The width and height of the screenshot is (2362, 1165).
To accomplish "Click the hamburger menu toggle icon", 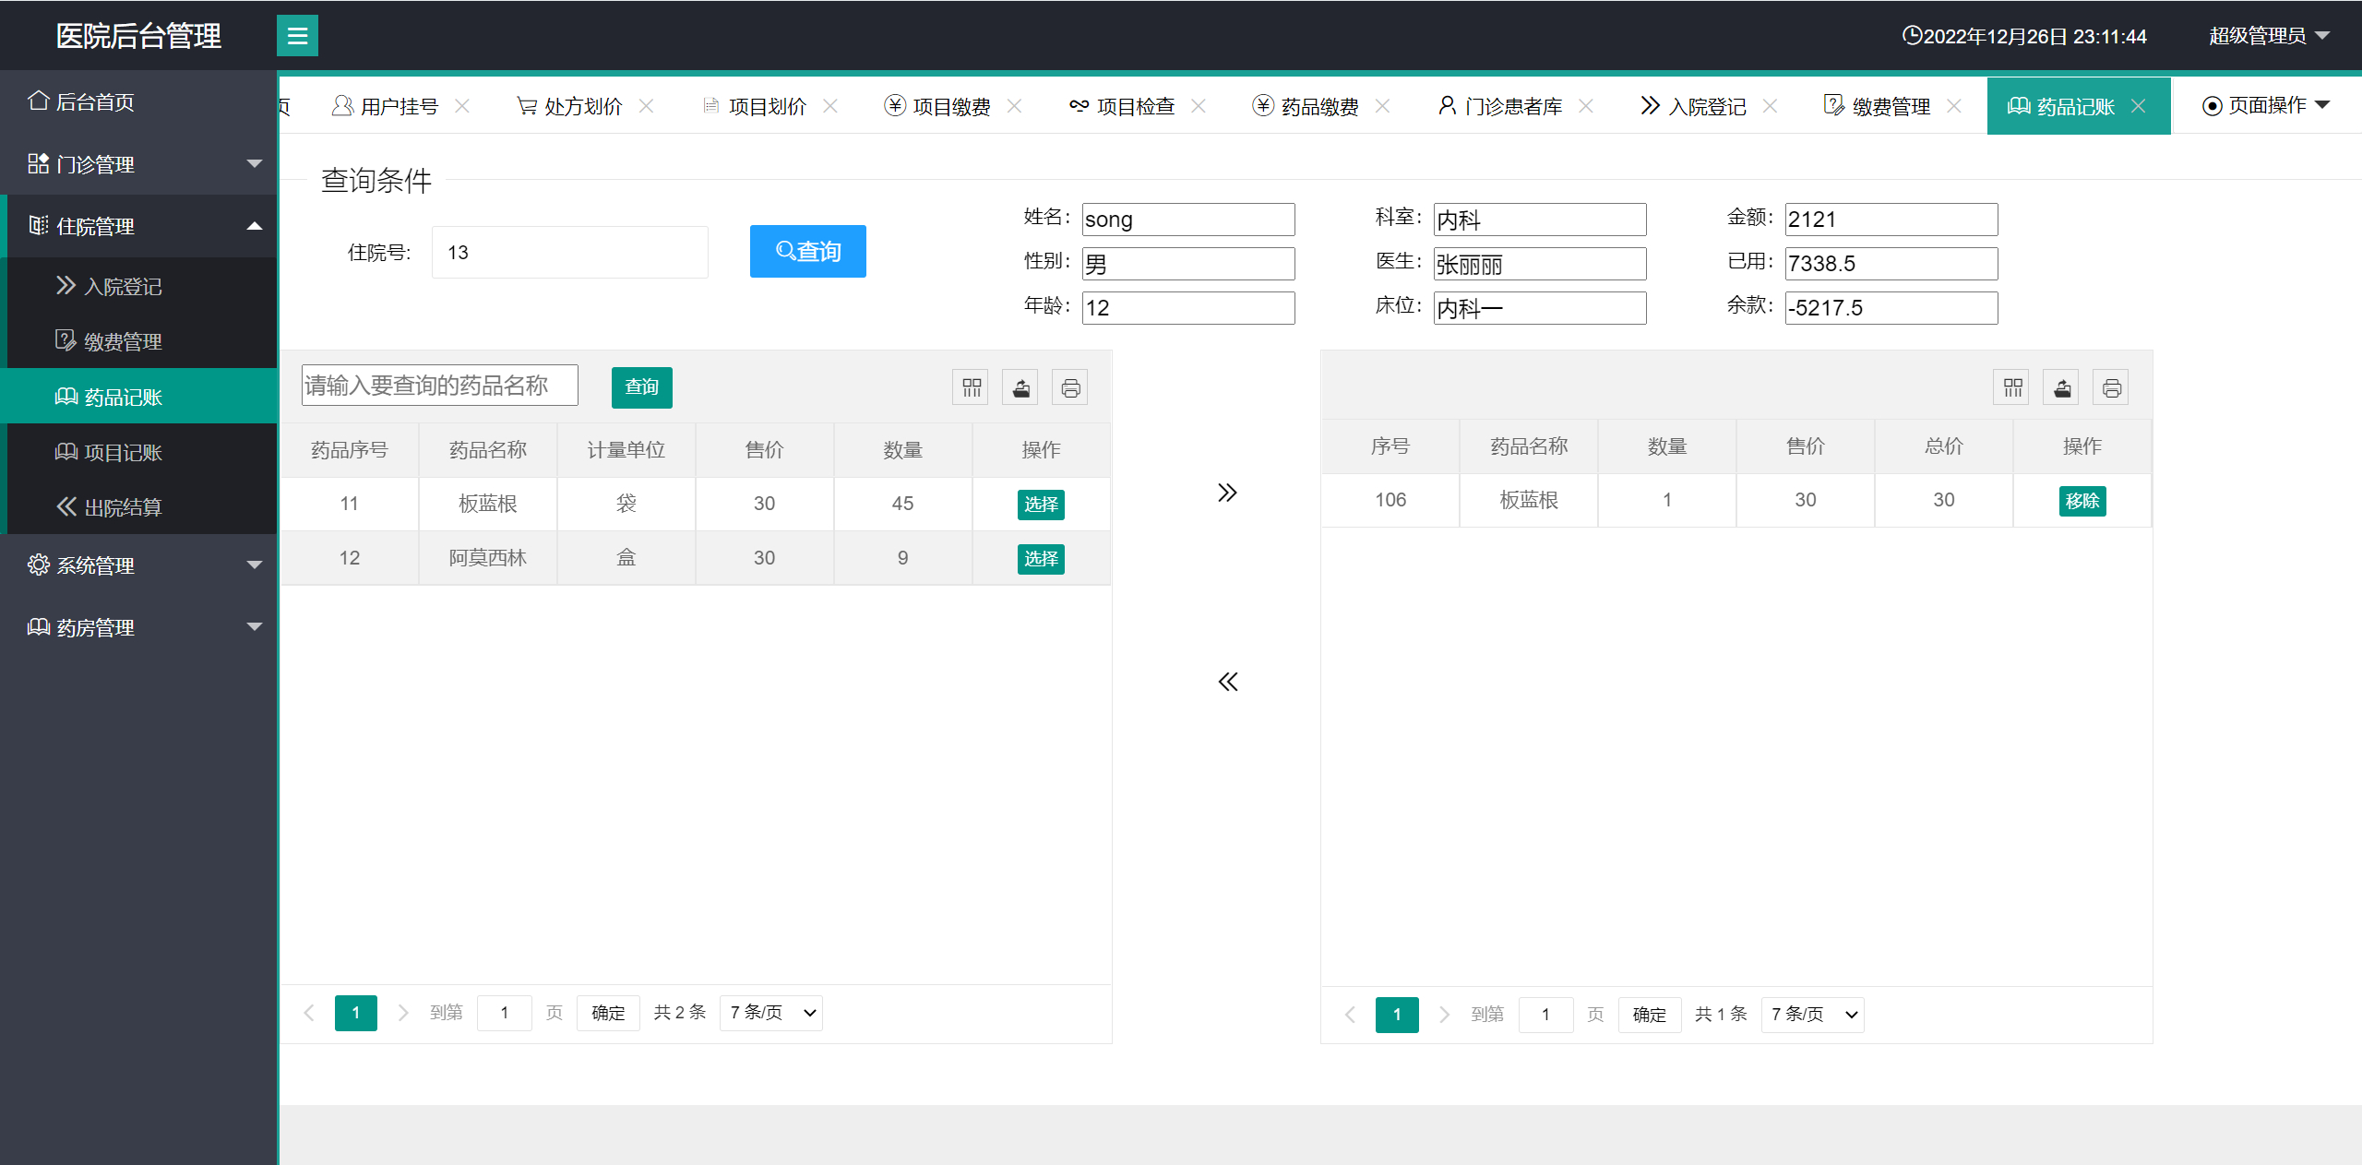I will click(x=297, y=36).
